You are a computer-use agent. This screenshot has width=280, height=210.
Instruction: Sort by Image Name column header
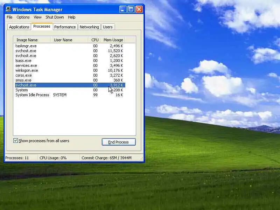point(32,40)
